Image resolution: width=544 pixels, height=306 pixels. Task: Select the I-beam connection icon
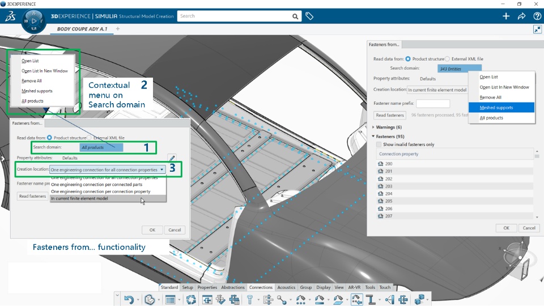tap(371, 299)
